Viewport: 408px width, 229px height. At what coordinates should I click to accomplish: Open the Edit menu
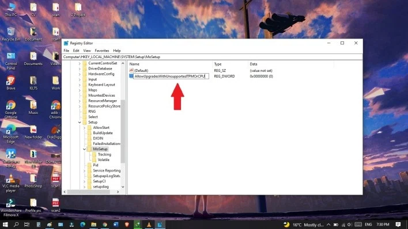[76, 51]
